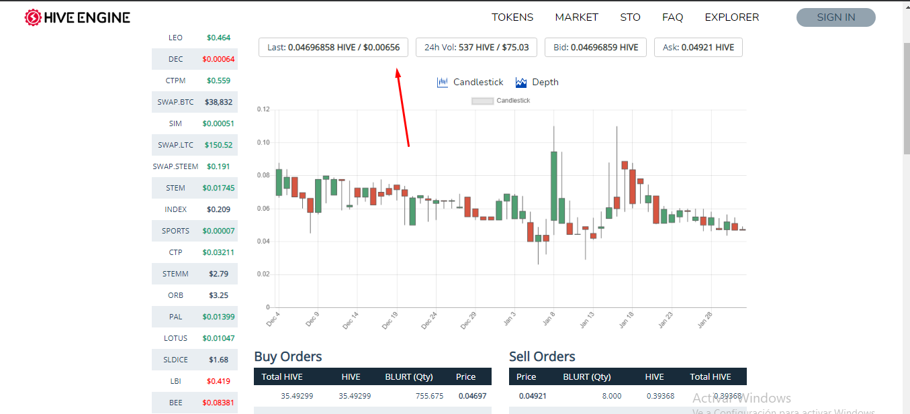Click the Candlestick chart icon

pos(442,83)
